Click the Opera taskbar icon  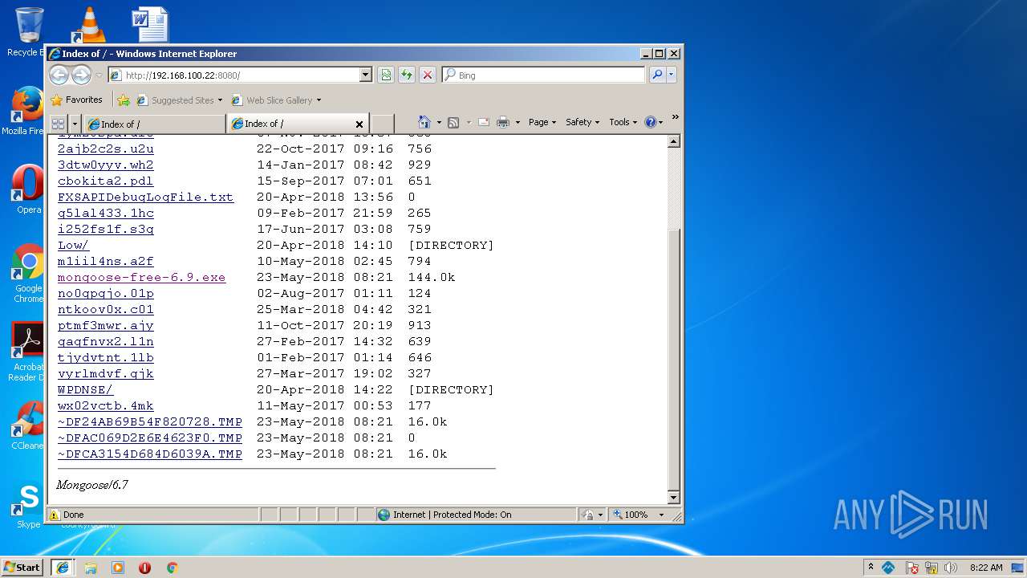pyautogui.click(x=144, y=568)
